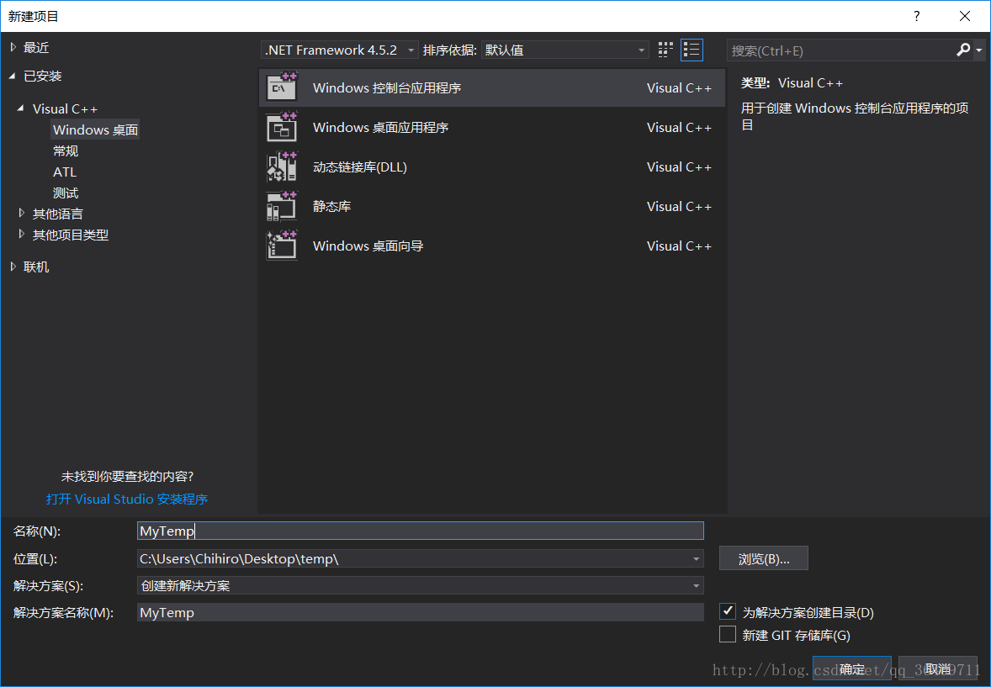
Task: Uncheck 为解决方案创建目录 checkbox
Action: pyautogui.click(x=728, y=611)
